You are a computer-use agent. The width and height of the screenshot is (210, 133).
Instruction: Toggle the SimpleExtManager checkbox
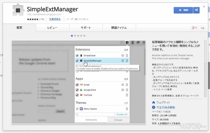coord(77,61)
